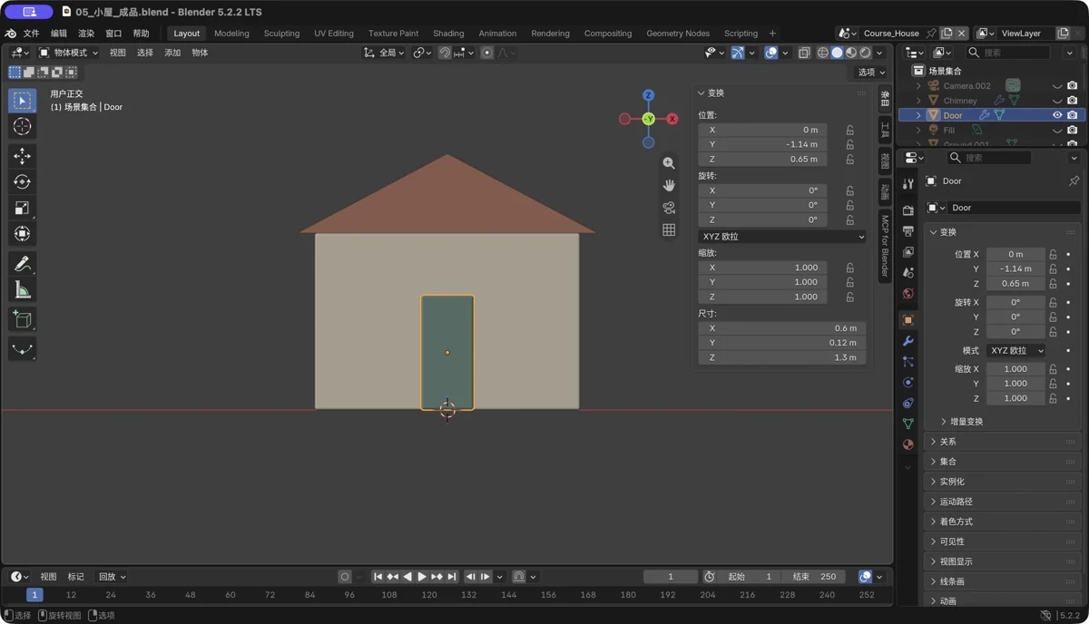Activate the Move tool
Image resolution: width=1089 pixels, height=624 pixels.
pos(22,156)
